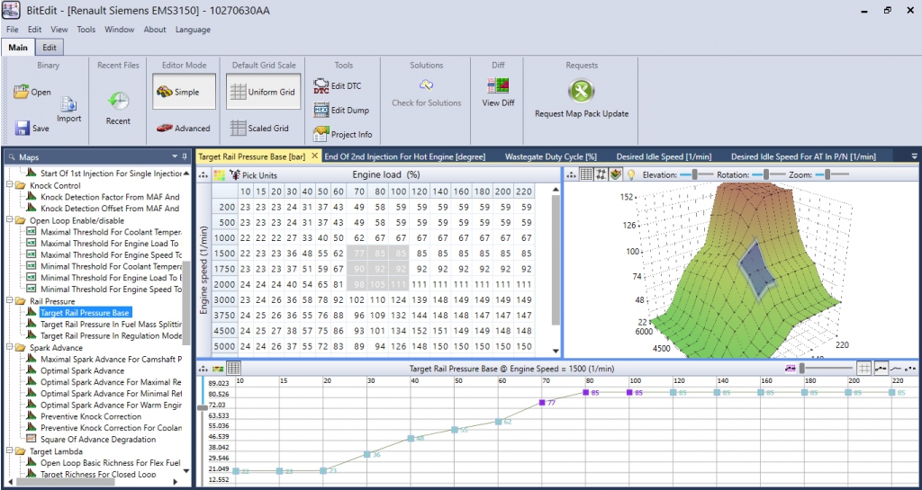Screen dimensions: 922x490
Task: Adjust the Zoom slider in the 3D view
Action: (828, 174)
